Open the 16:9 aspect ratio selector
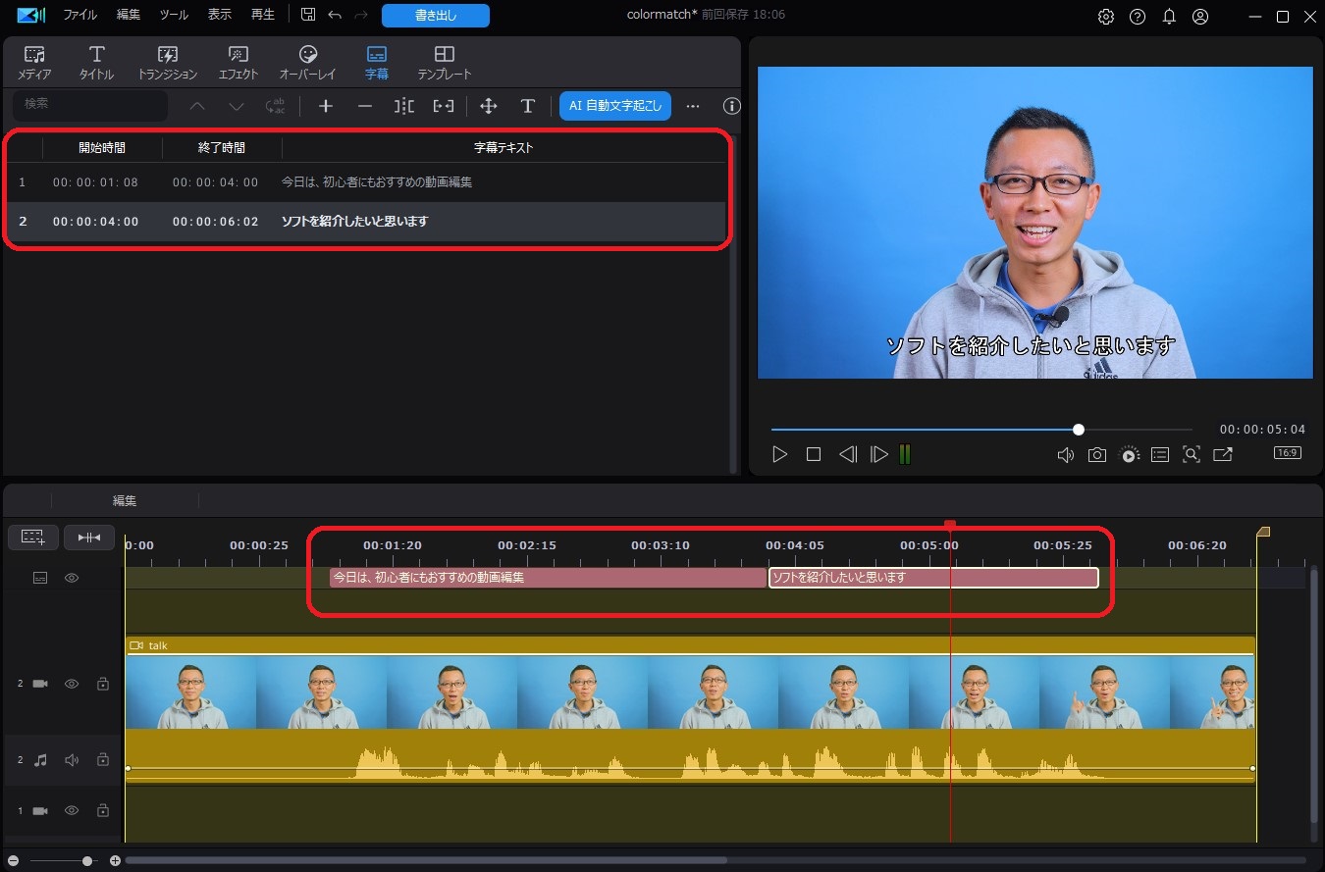 click(1286, 452)
